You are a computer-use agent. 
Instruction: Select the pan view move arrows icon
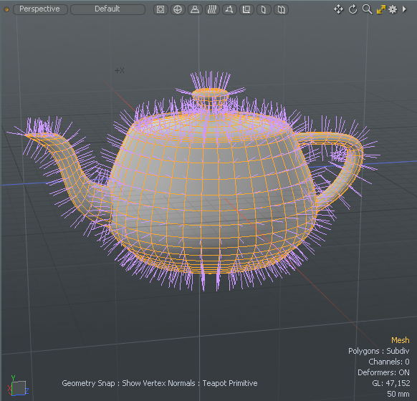338,9
